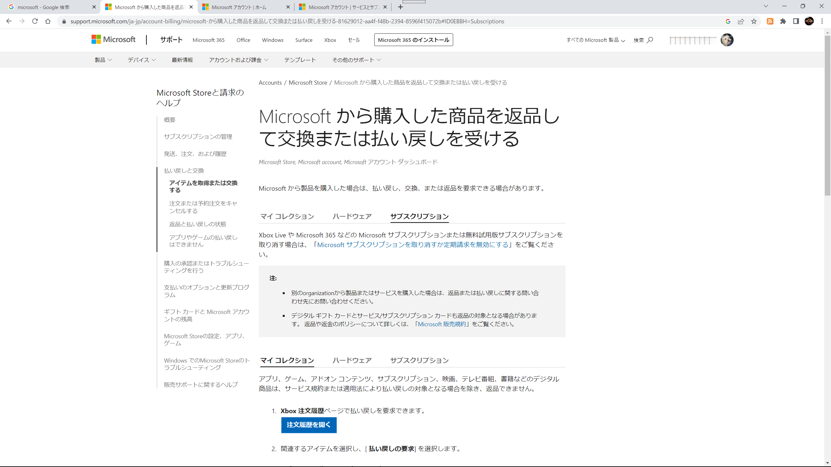
Task: Open Office nav link
Action: pos(243,40)
